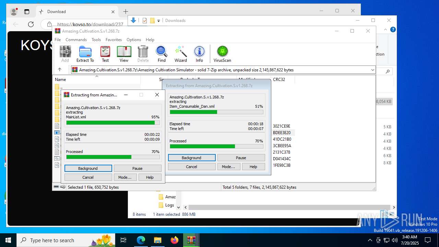Screen dimensions: 439x247
Task: Open Task View on taskbar
Action: [x=123, y=240]
